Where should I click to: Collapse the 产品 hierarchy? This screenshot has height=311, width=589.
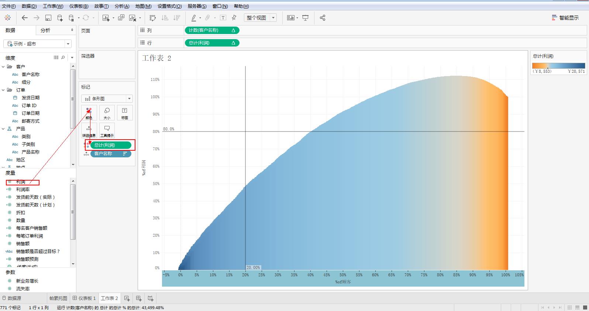(x=3, y=129)
